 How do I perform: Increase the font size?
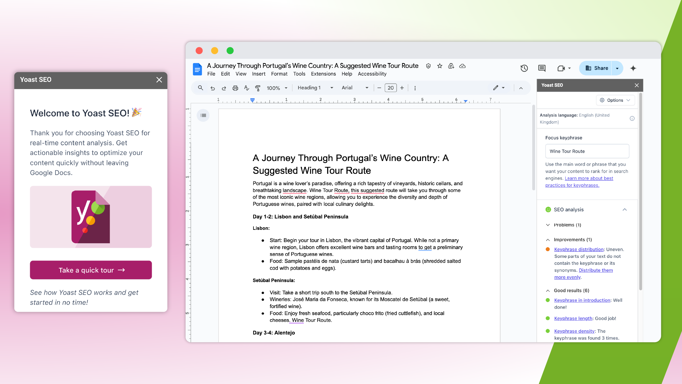click(402, 88)
